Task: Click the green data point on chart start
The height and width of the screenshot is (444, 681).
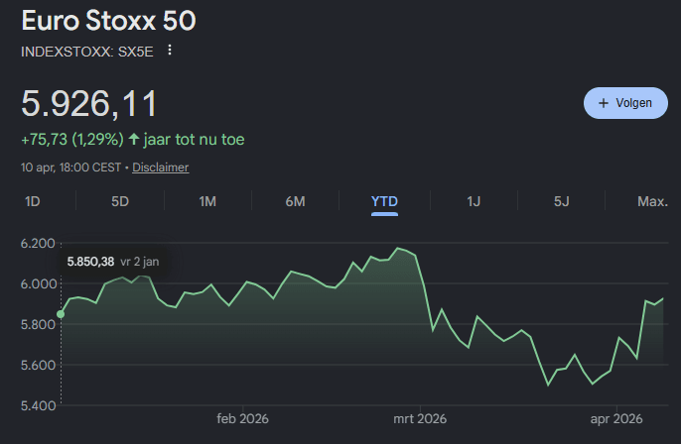Action: pos(61,314)
